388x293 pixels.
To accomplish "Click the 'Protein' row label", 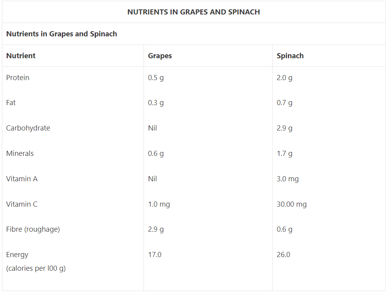I will [x=18, y=78].
